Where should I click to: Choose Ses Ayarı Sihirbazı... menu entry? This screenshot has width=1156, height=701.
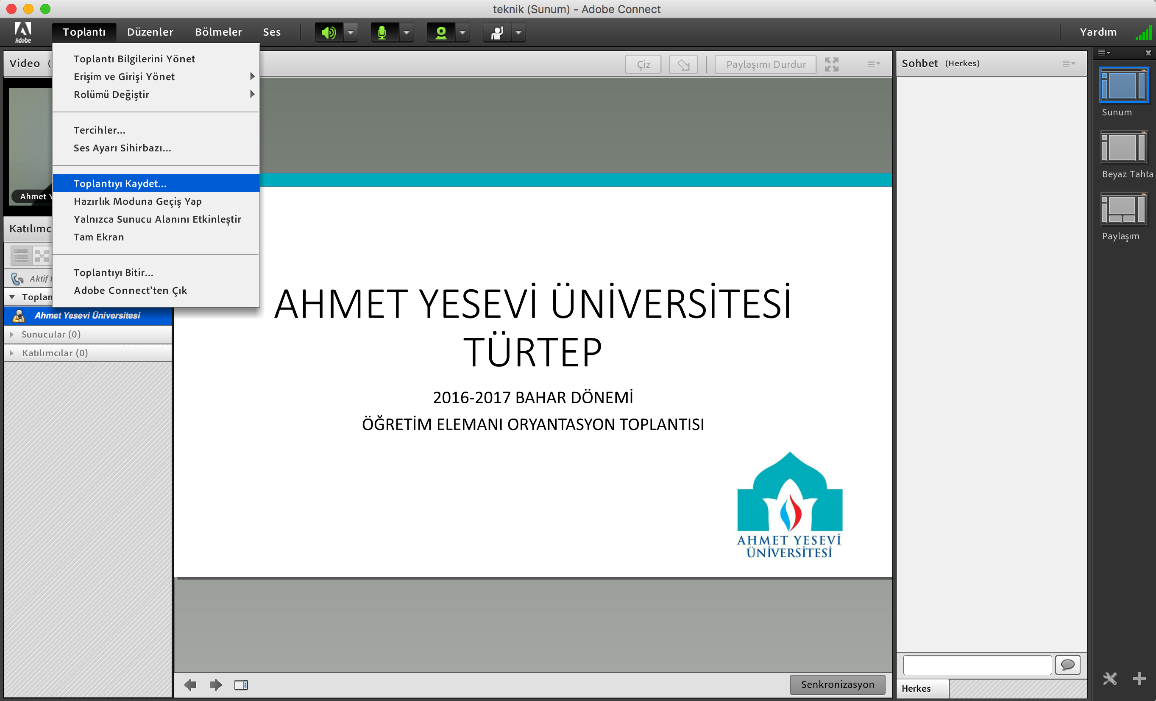pos(156,148)
